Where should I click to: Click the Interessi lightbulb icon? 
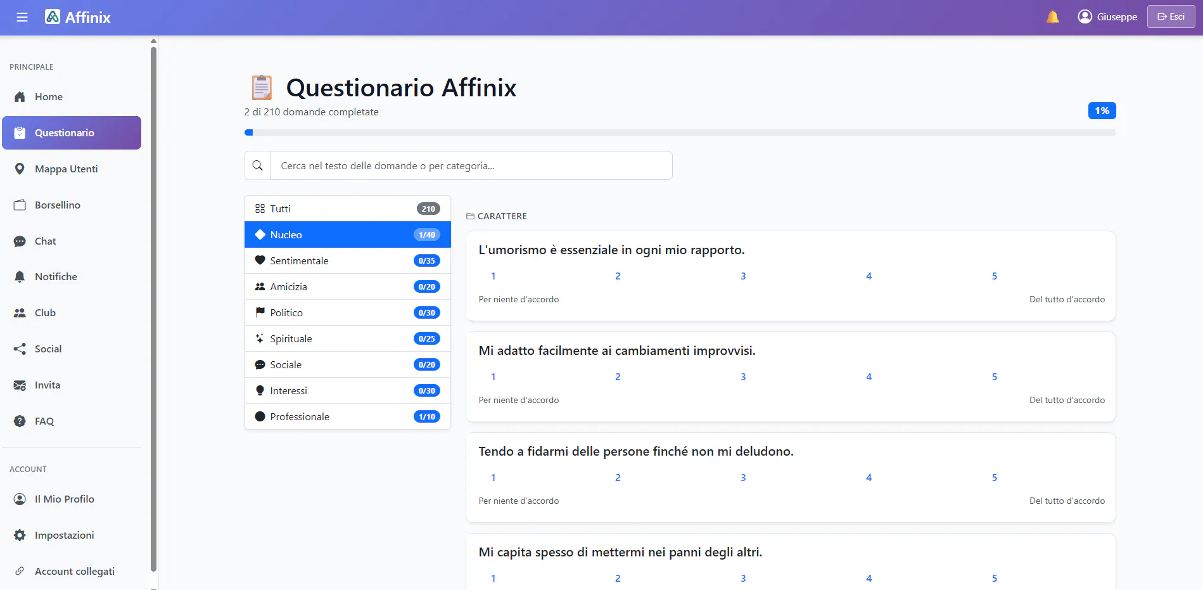(x=260, y=390)
